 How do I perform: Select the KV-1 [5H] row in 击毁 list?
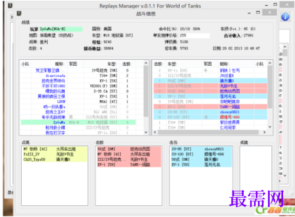tap(129, 165)
